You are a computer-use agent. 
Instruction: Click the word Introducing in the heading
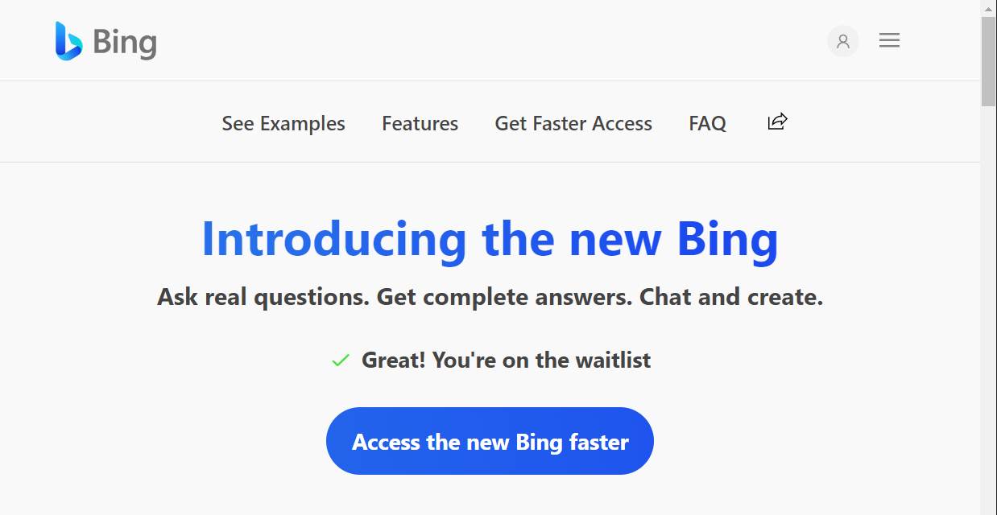333,239
